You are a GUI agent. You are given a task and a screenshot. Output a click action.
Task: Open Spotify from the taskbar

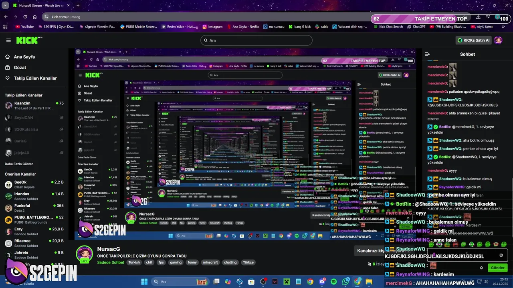pos(334,282)
